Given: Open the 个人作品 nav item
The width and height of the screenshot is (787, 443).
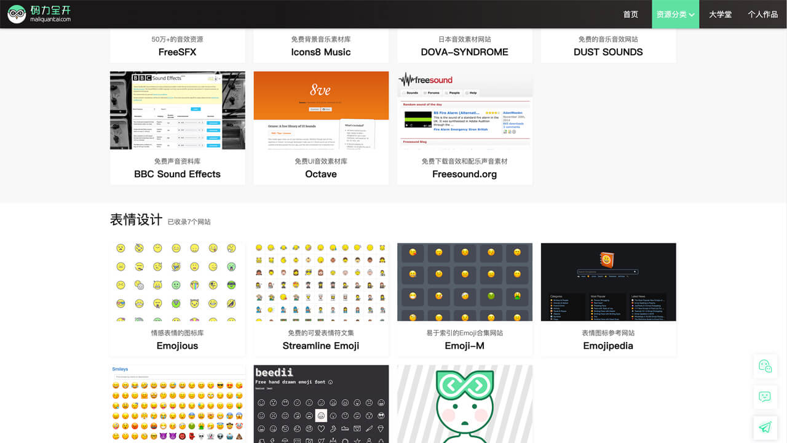Looking at the screenshot, I should tap(762, 14).
